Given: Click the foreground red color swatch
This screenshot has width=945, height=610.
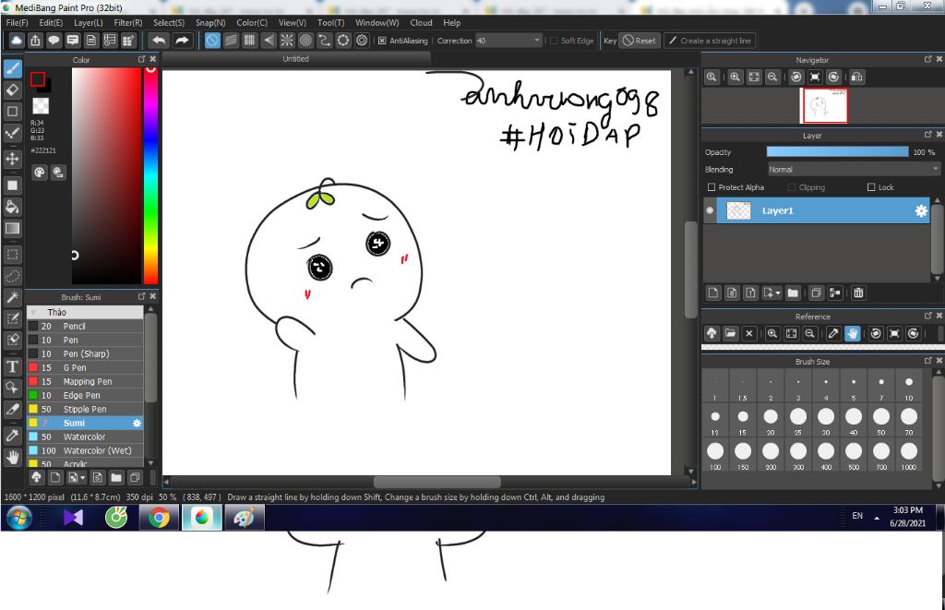Looking at the screenshot, I should point(37,79).
